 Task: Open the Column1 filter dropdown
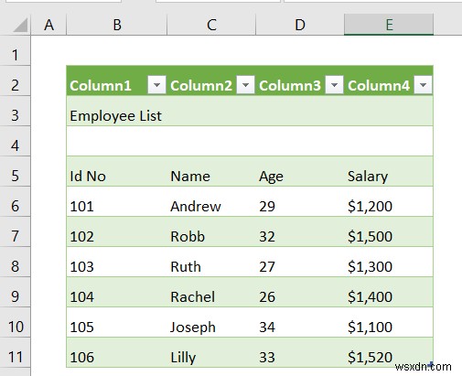(x=156, y=84)
